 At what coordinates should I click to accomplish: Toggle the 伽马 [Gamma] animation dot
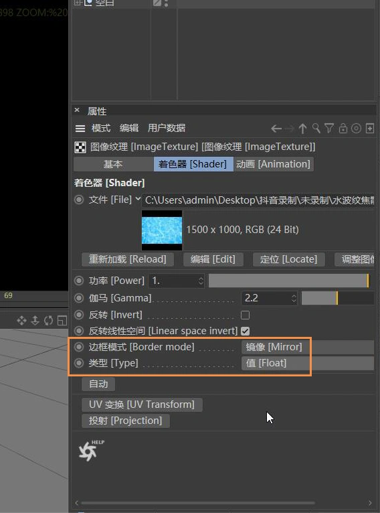click(79, 298)
